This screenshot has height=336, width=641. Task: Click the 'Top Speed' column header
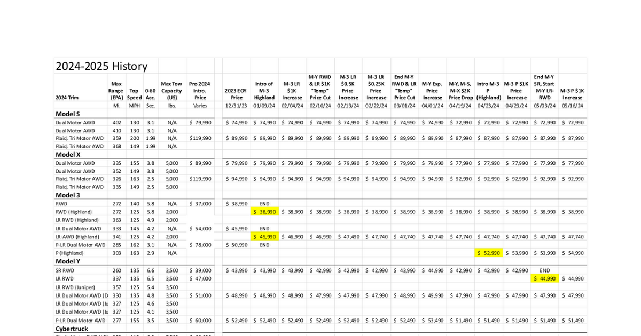tap(135, 94)
